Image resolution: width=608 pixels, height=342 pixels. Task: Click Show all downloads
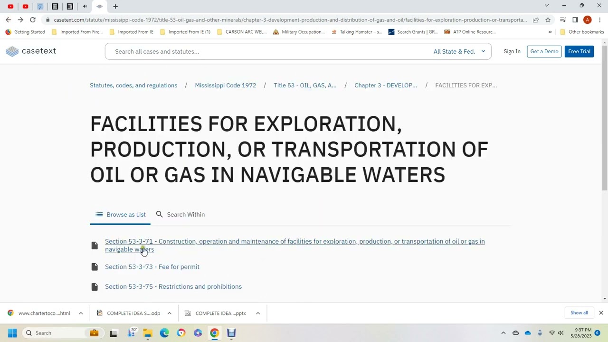(x=579, y=313)
